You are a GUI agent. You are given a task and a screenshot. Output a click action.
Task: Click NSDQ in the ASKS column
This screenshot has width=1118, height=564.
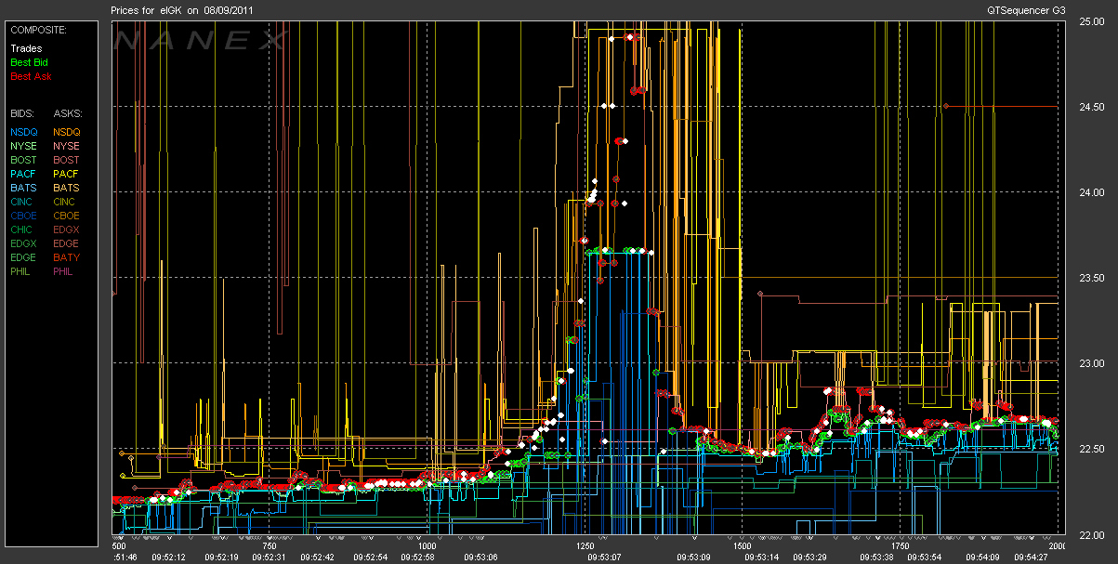68,132
